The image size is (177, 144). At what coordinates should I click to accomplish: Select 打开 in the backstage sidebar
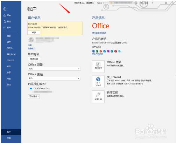point(7,28)
